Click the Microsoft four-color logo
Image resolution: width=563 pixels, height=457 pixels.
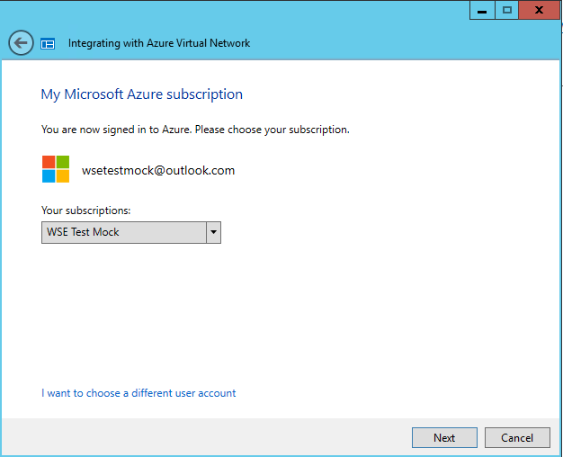tap(56, 169)
